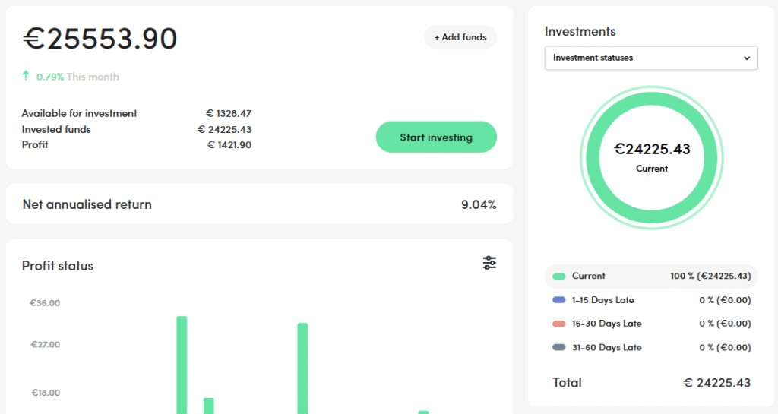
Task: Click the €18.00 axis label
Action: 46,393
